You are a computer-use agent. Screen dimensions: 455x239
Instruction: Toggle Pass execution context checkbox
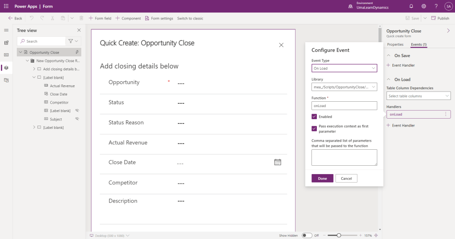coord(314,128)
